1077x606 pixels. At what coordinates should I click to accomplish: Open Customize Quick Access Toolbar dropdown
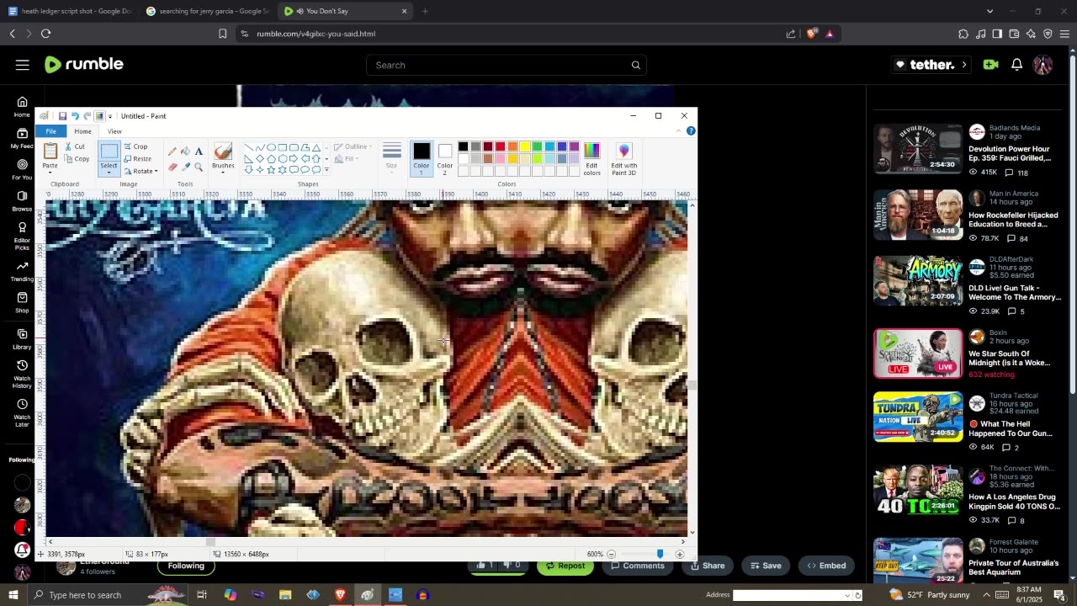[110, 116]
